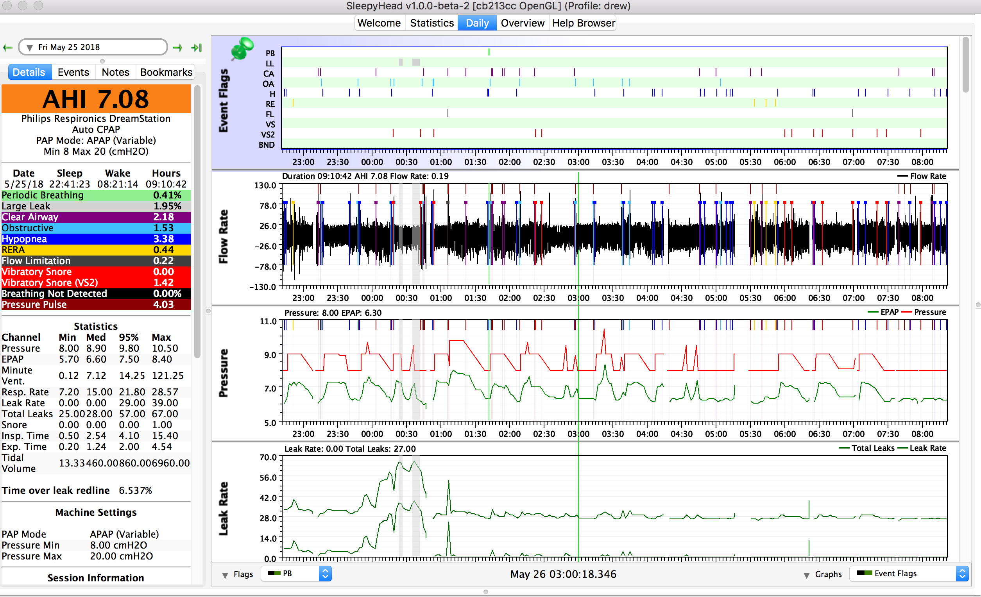Viewport: 981px width, 597px height.
Task: Open the Event Flags graphs combo box
Action: [909, 573]
